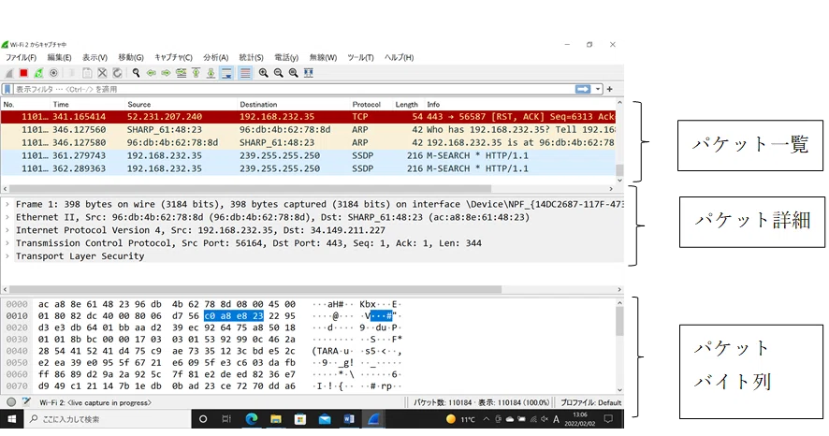Open capture options from the toolbar
This screenshot has width=829, height=436.
53,73
